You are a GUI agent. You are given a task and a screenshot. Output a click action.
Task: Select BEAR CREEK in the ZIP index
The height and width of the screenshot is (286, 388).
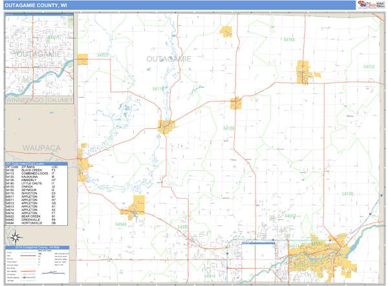(x=31, y=216)
